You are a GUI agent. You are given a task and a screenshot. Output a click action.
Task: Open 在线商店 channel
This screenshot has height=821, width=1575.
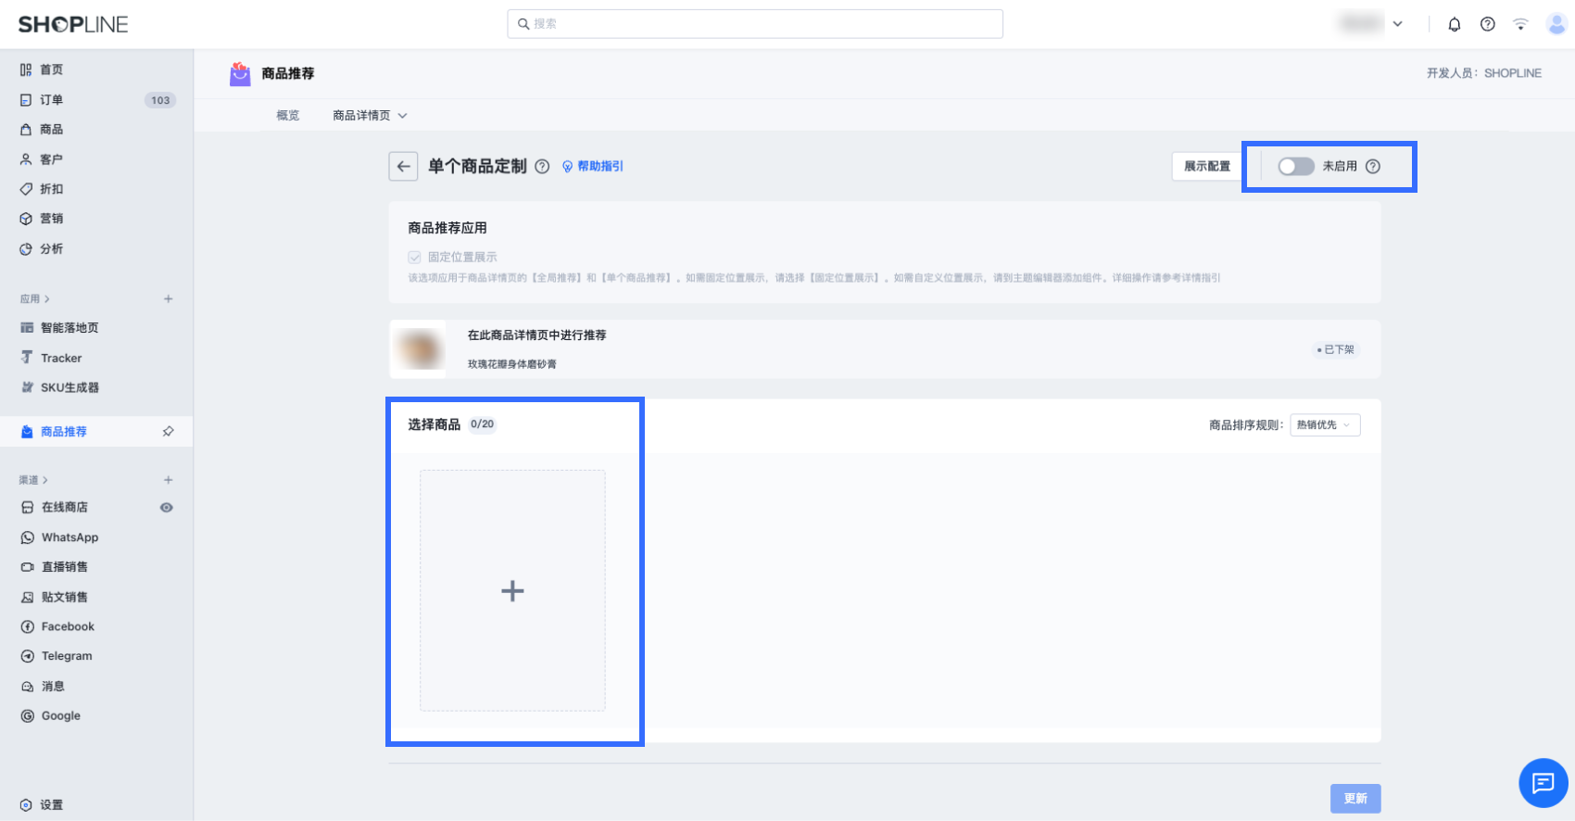(64, 508)
